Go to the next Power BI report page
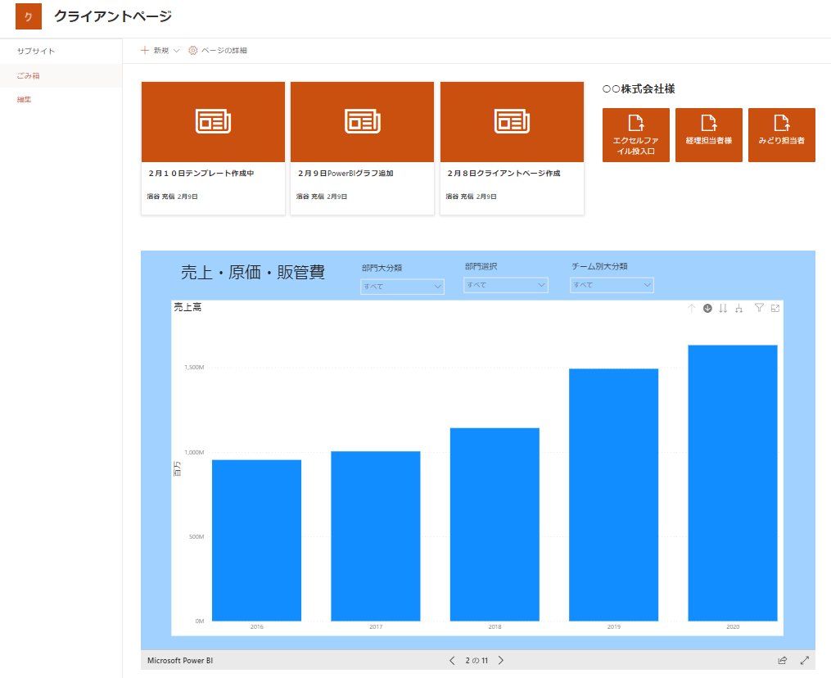831x678 pixels. [x=501, y=660]
